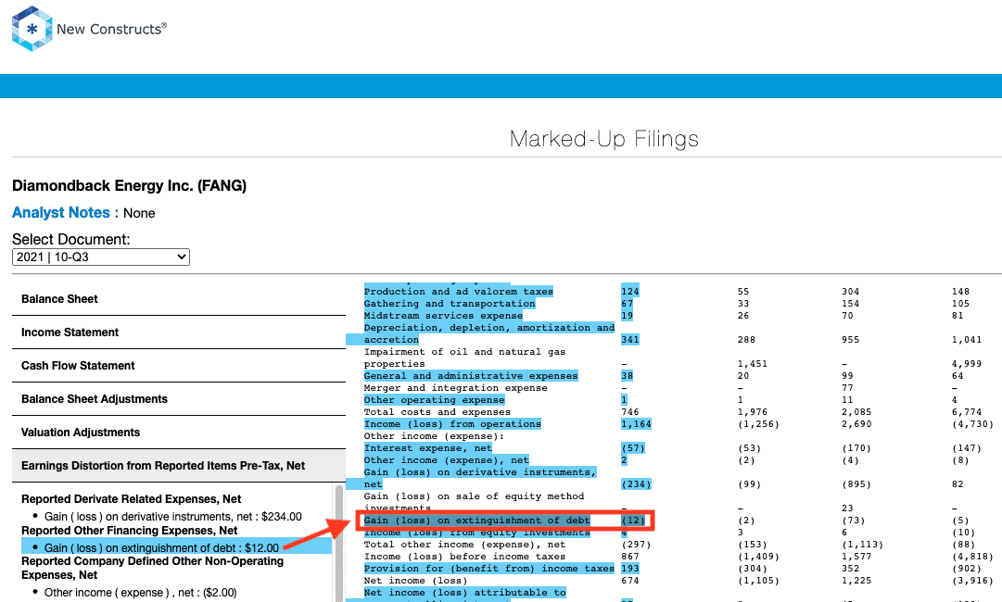1002x602 pixels.
Task: Click highlighted 'Income (loss) from operations' filing line
Action: (x=452, y=424)
